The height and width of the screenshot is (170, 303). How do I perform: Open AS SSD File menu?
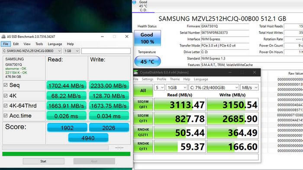(x=6, y=44)
